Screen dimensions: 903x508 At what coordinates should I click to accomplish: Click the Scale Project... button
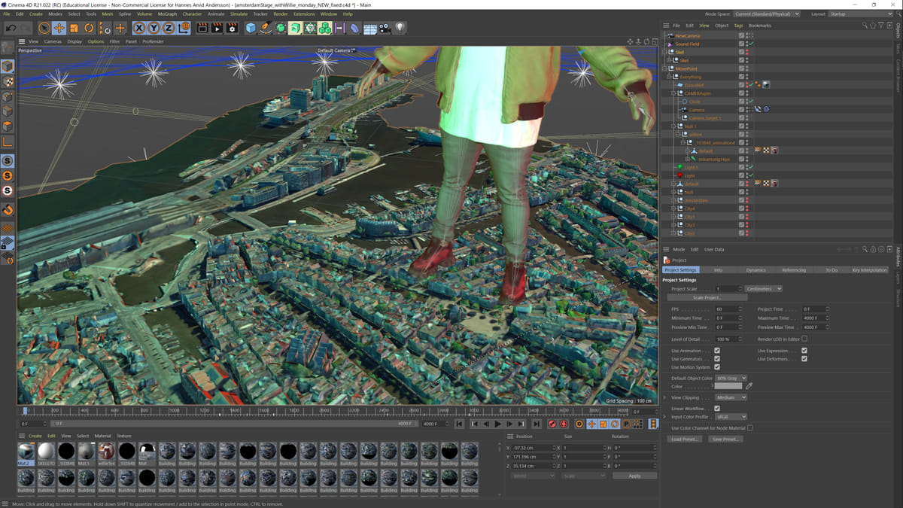(707, 298)
